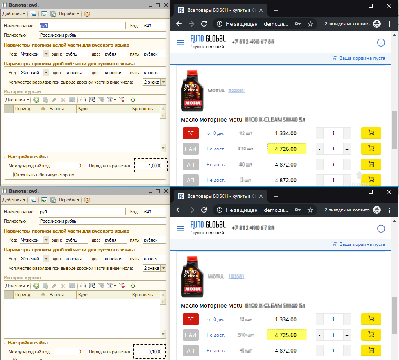Increase quantity with plus in the 4 726.00 row
Screen dimensions: 399x360
(347, 149)
